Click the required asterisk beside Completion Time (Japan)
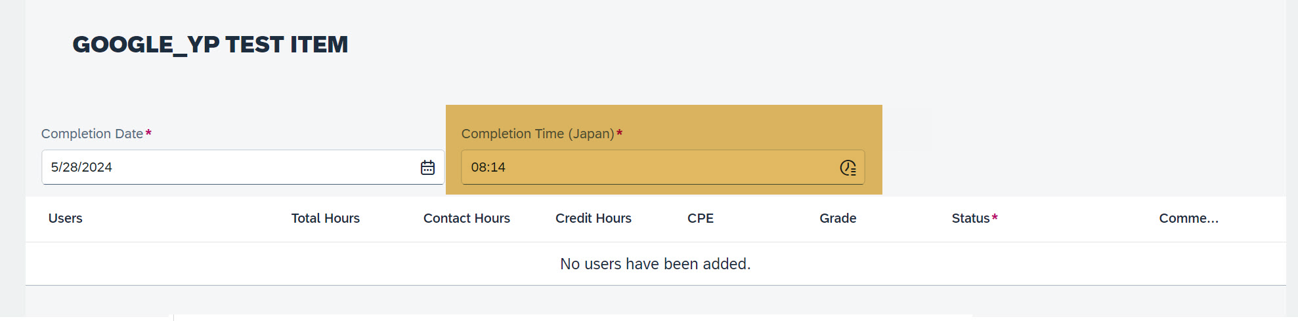Screen dimensions: 1298x321 click(x=619, y=133)
